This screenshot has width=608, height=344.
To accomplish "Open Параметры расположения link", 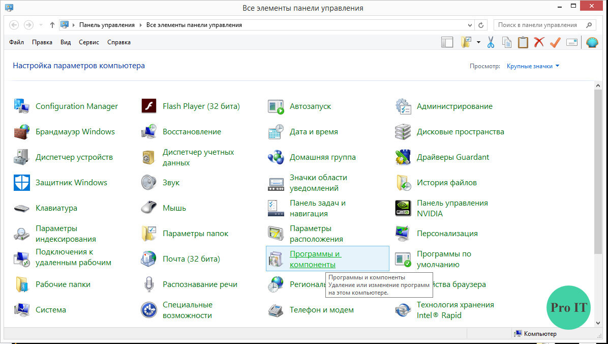I will point(316,234).
